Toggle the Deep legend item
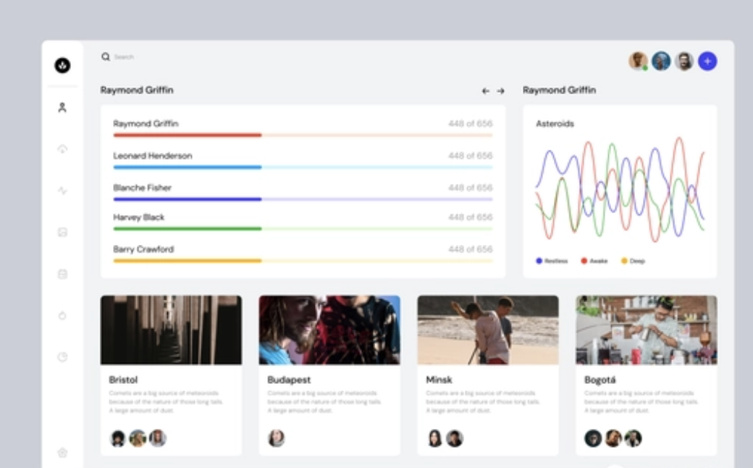The image size is (753, 468). 633,261
